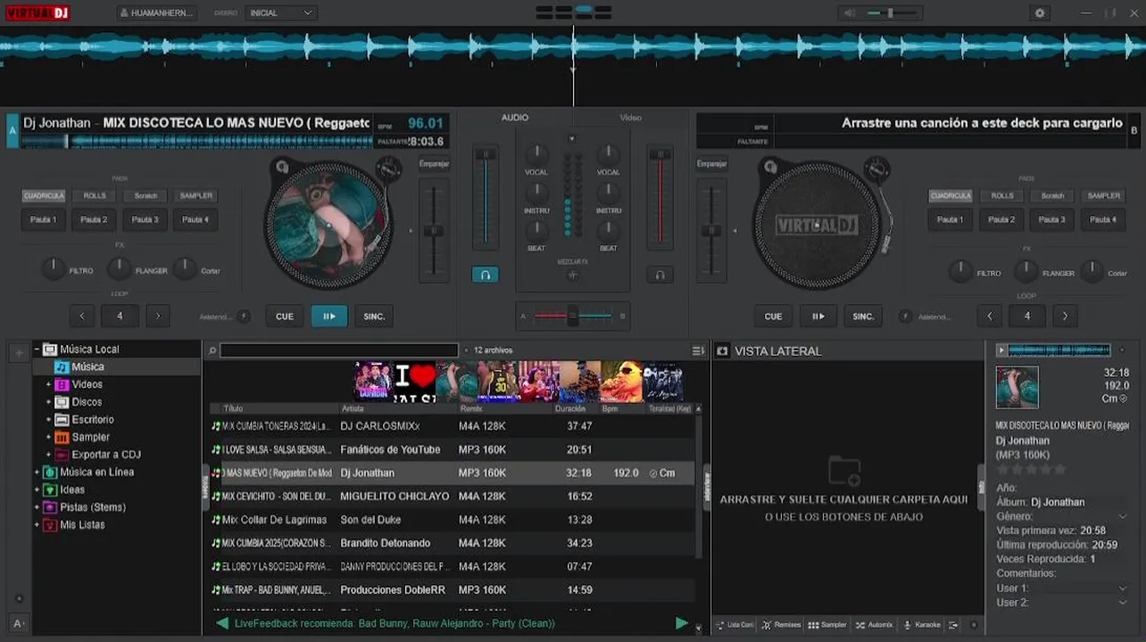Image resolution: width=1146 pixels, height=642 pixels.
Task: Select the CUADRICULA pads tab on deck A
Action: coord(44,195)
